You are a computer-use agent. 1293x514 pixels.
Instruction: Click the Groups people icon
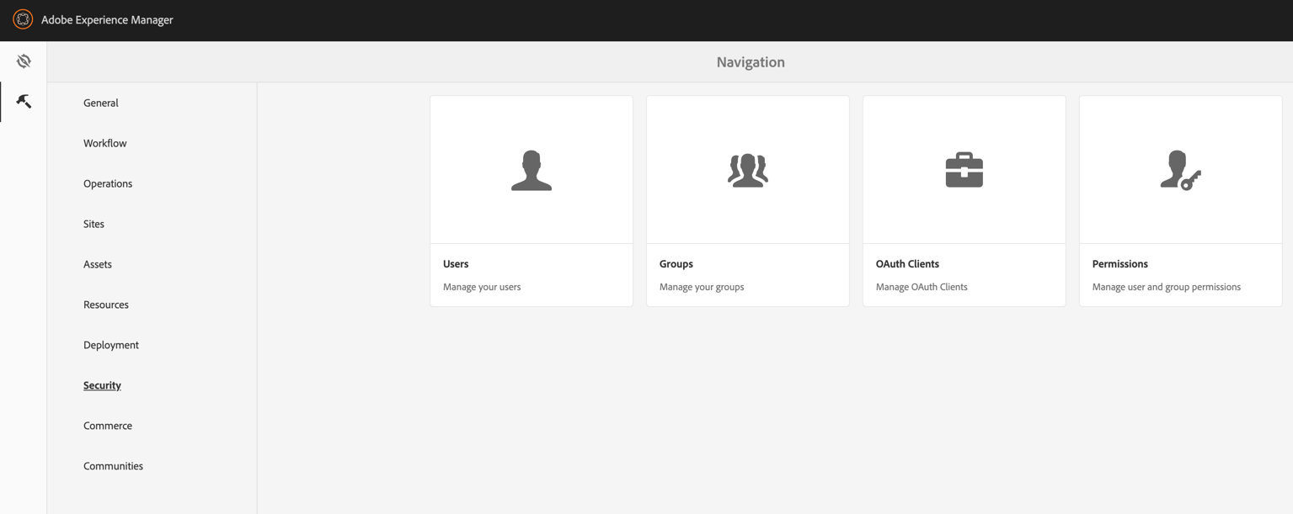coord(748,171)
